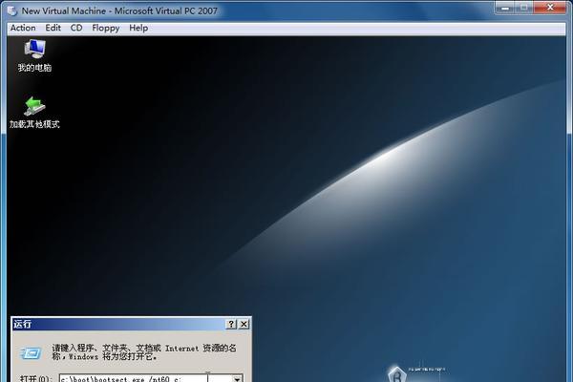Viewport: 573px width, 382px height.
Task: Open the Help menu
Action: pyautogui.click(x=138, y=28)
